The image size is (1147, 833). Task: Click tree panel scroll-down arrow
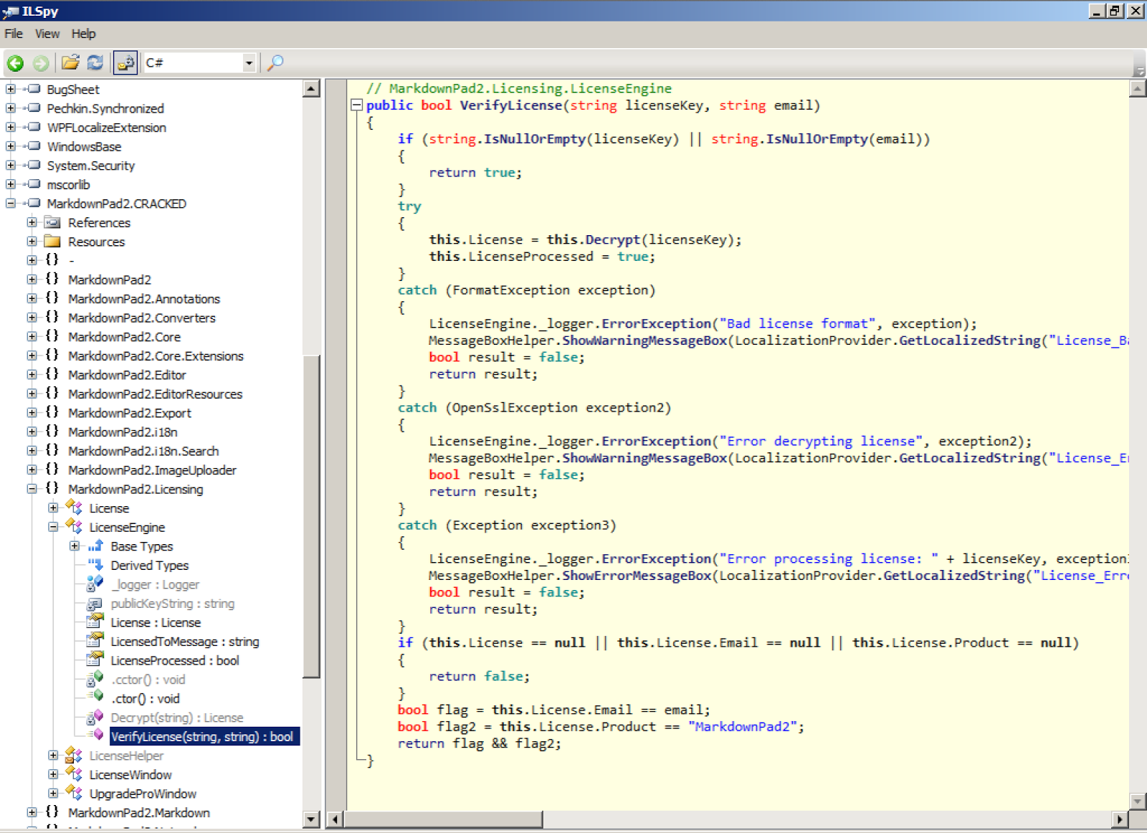311,819
